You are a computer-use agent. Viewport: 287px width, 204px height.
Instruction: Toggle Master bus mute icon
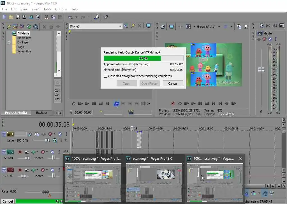(270, 39)
